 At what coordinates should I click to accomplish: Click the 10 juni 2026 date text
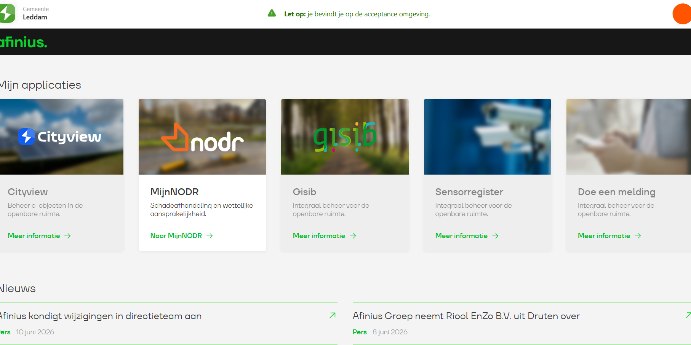[x=35, y=332]
